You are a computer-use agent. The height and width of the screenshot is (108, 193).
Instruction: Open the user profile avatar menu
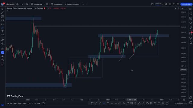point(2,4)
